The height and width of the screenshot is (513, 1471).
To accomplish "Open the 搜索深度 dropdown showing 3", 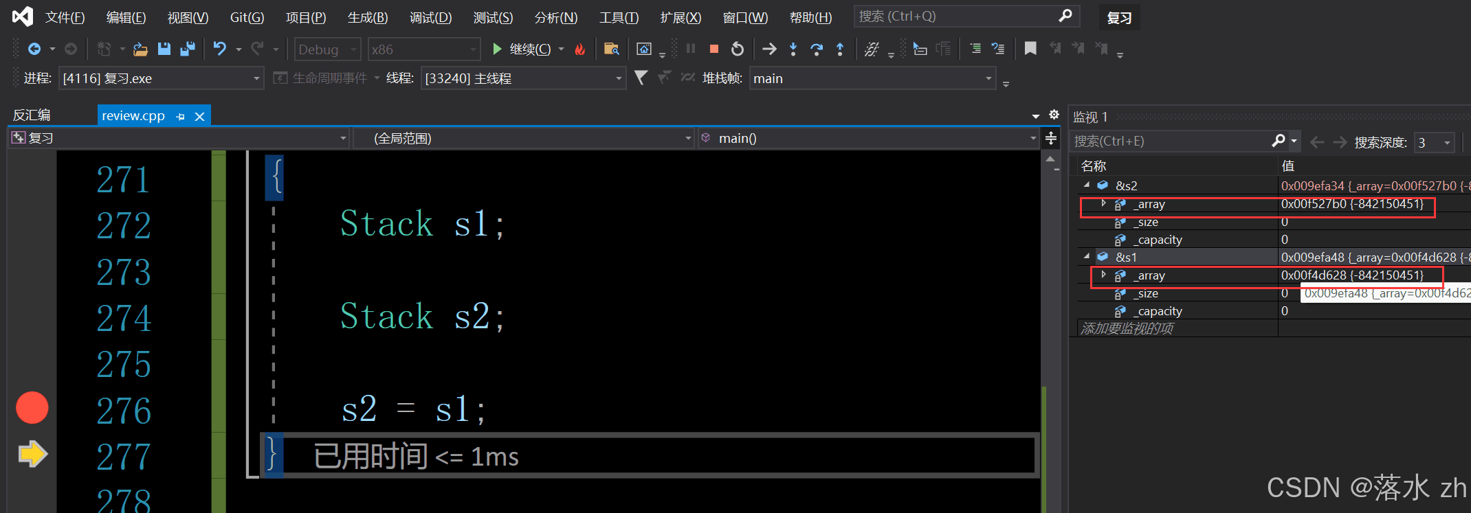I will [1434, 142].
